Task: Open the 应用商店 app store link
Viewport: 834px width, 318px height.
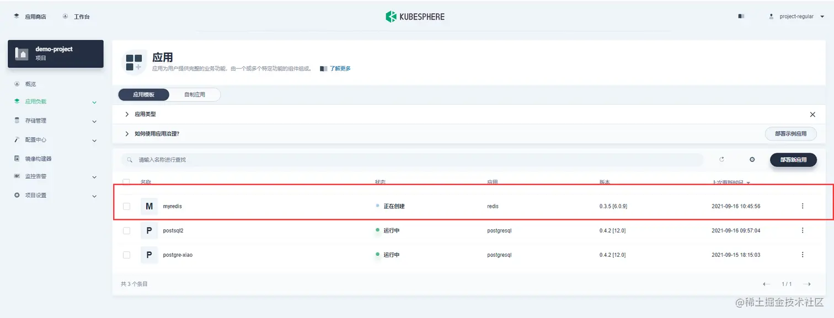Action: click(30, 17)
